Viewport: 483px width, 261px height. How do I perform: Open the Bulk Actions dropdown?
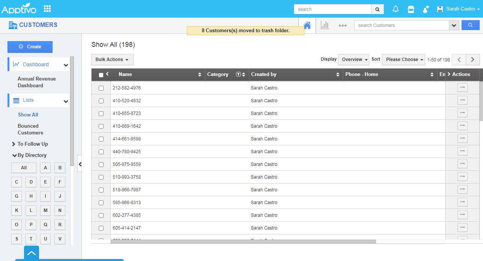coord(112,60)
